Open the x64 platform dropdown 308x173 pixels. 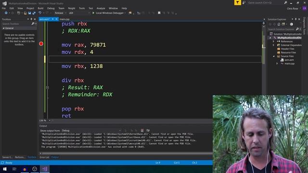[79, 13]
